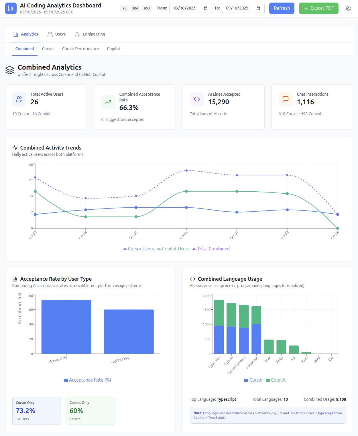Click the user-check icon in the Engineering tab
The width and height of the screenshot is (358, 436).
point(78,34)
